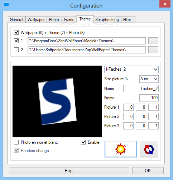Click the Users Softpedia Themes path field
Screen dimensions: 173x180
[87, 50]
